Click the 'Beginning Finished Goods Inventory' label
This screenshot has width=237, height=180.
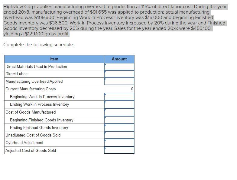pyautogui.click(x=42, y=120)
